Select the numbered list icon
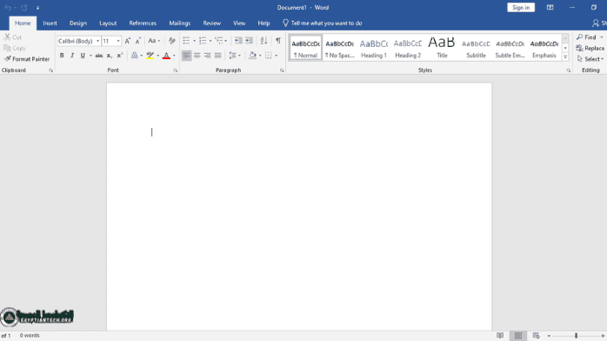The width and height of the screenshot is (607, 341). [203, 41]
